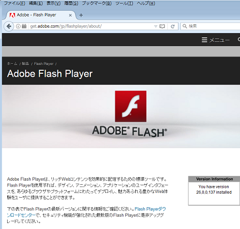Go back to previous page
Image resolution: width=240 pixels, height=229 pixels.
point(9,26)
